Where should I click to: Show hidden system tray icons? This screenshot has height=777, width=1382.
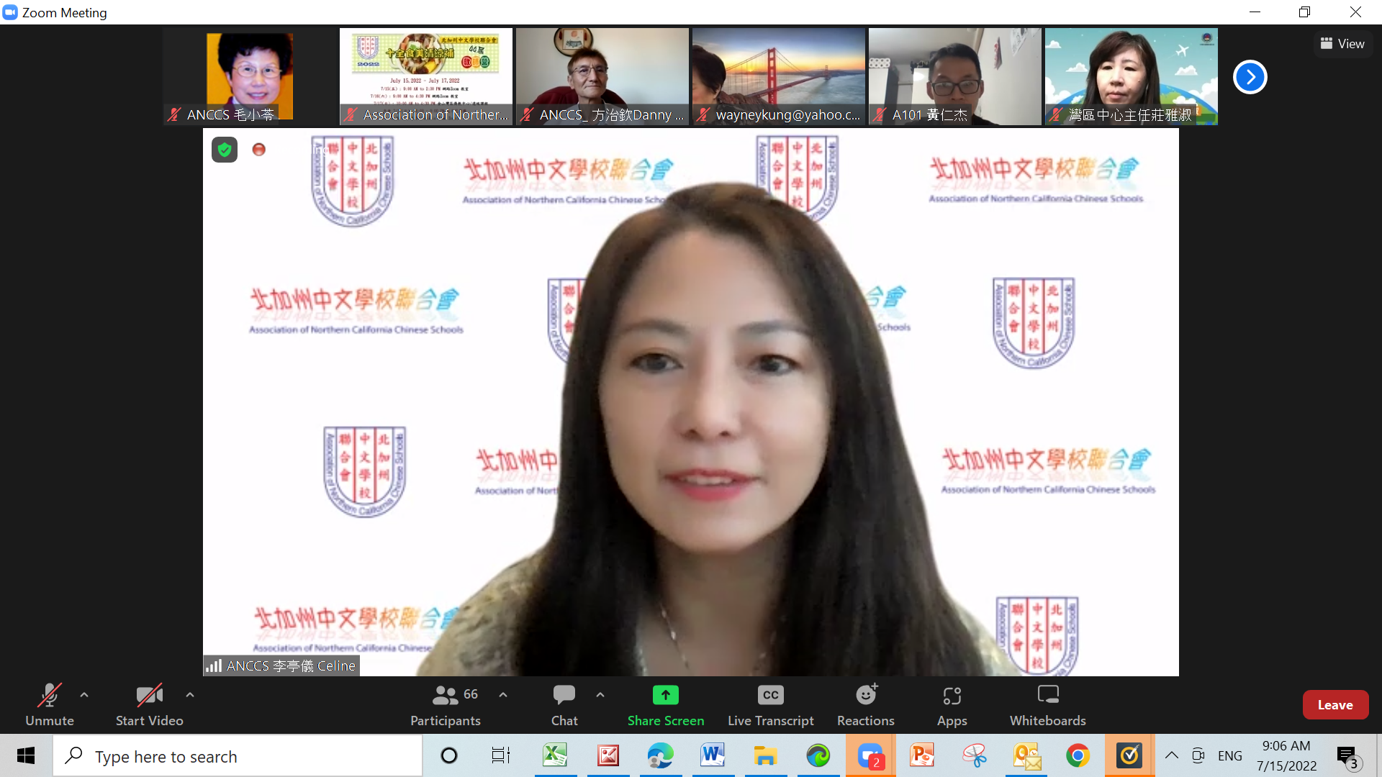click(x=1172, y=755)
